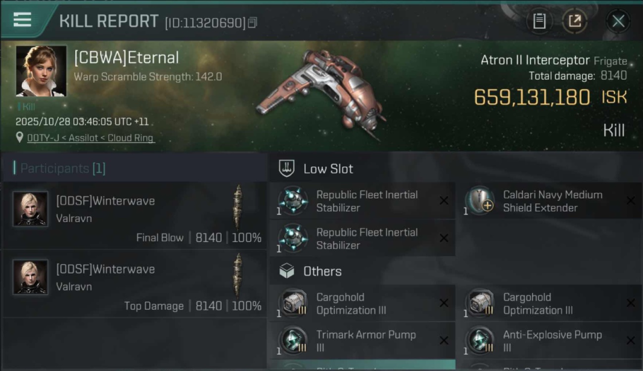643x371 pixels.
Task: Select the Participants tab
Action: (63, 168)
